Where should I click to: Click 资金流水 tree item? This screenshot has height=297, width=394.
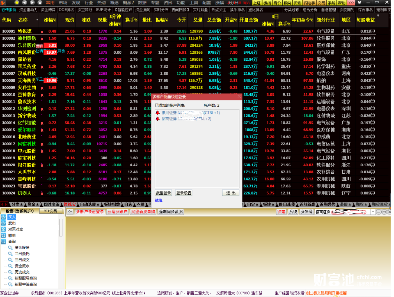pos(22,266)
